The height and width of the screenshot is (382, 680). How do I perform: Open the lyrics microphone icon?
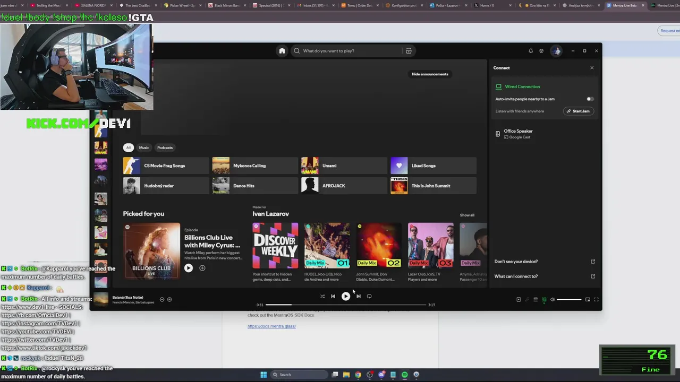(x=527, y=300)
